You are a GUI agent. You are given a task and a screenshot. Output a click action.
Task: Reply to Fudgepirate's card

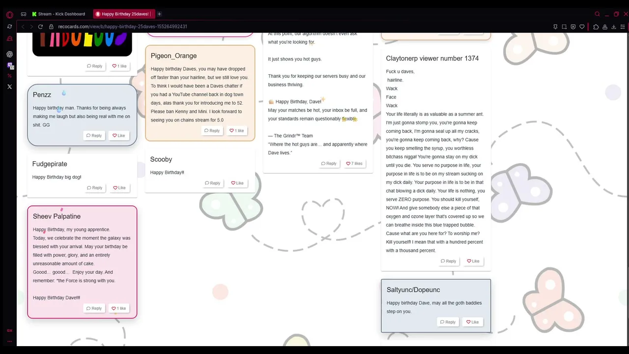[x=95, y=188]
